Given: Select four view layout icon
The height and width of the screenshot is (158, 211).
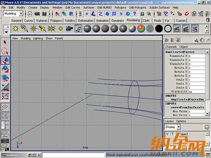Looking at the screenshot, I should [5, 116].
